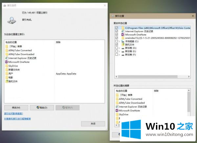Viewport: 197px width, 143px height.
Task: Click the OneNote icon in the summary list
Action: point(117,111)
